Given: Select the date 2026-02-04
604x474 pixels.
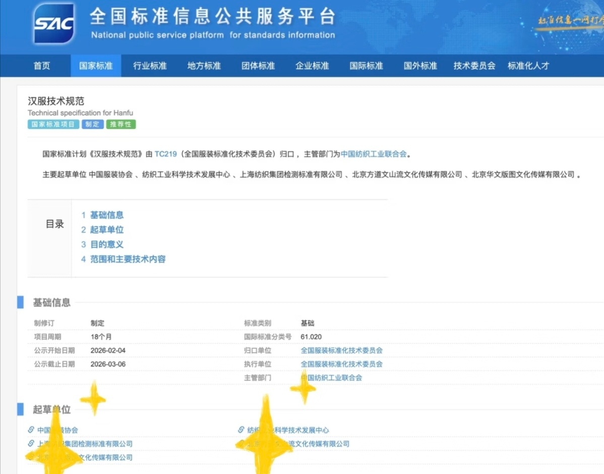Looking at the screenshot, I should coord(108,351).
